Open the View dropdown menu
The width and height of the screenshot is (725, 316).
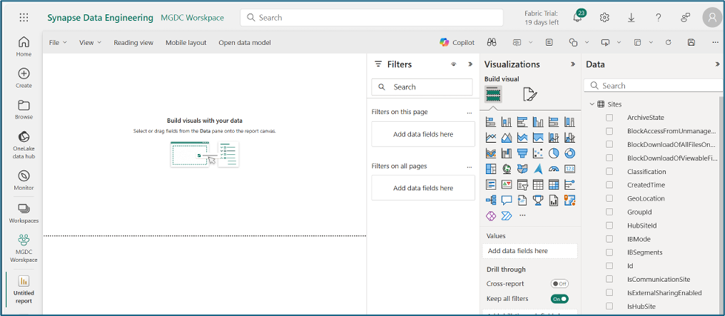tap(90, 42)
